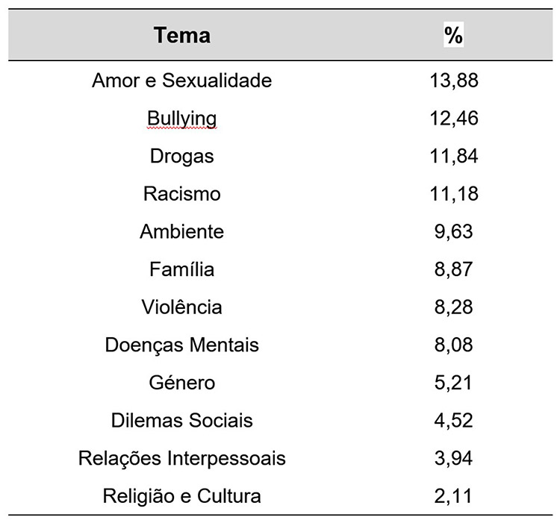The height and width of the screenshot is (520, 560).
Task: Select the 5,21 cell
Action: coord(453,383)
